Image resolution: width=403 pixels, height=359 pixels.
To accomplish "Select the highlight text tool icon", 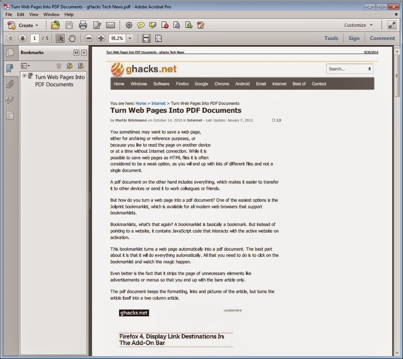I will [153, 25].
